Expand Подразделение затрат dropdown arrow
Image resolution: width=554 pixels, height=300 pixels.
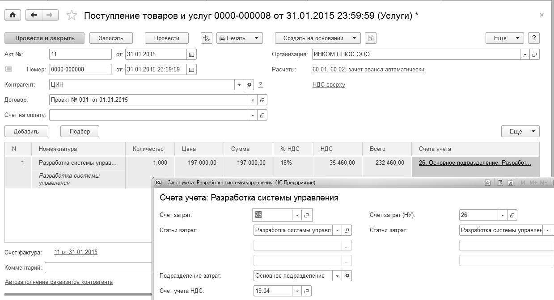pos(338,276)
